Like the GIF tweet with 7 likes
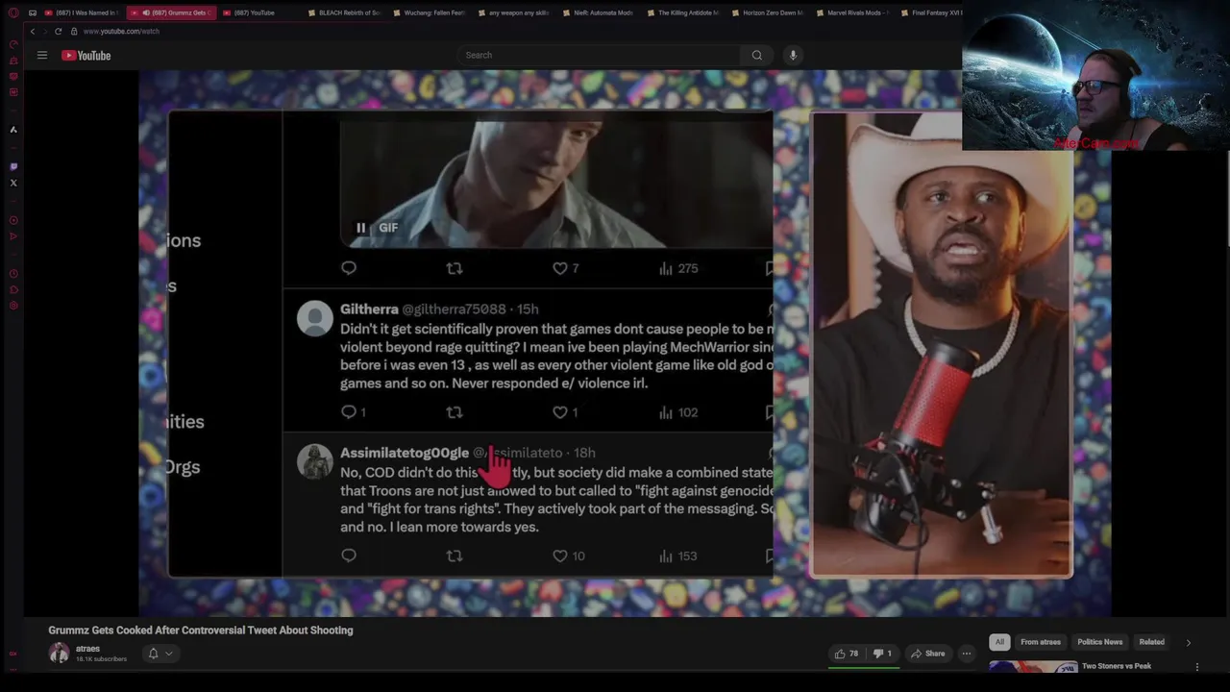The width and height of the screenshot is (1230, 692). [x=565, y=268]
